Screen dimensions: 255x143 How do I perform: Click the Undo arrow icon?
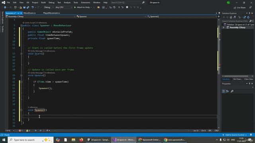(33, 8)
